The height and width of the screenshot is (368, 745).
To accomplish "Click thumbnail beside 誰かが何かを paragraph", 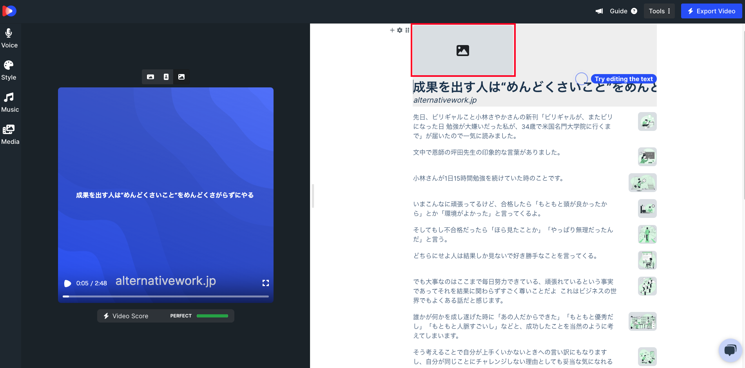I will tap(643, 321).
